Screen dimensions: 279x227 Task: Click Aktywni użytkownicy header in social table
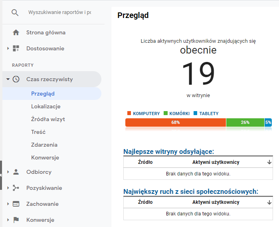coord(216,202)
